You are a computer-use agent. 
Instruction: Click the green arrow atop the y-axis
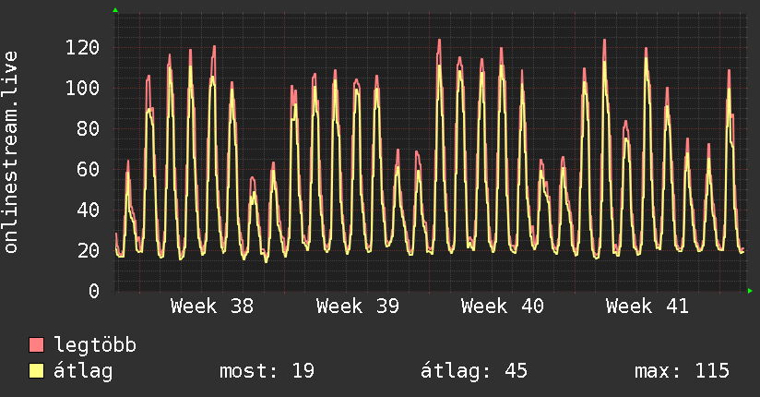115,10
